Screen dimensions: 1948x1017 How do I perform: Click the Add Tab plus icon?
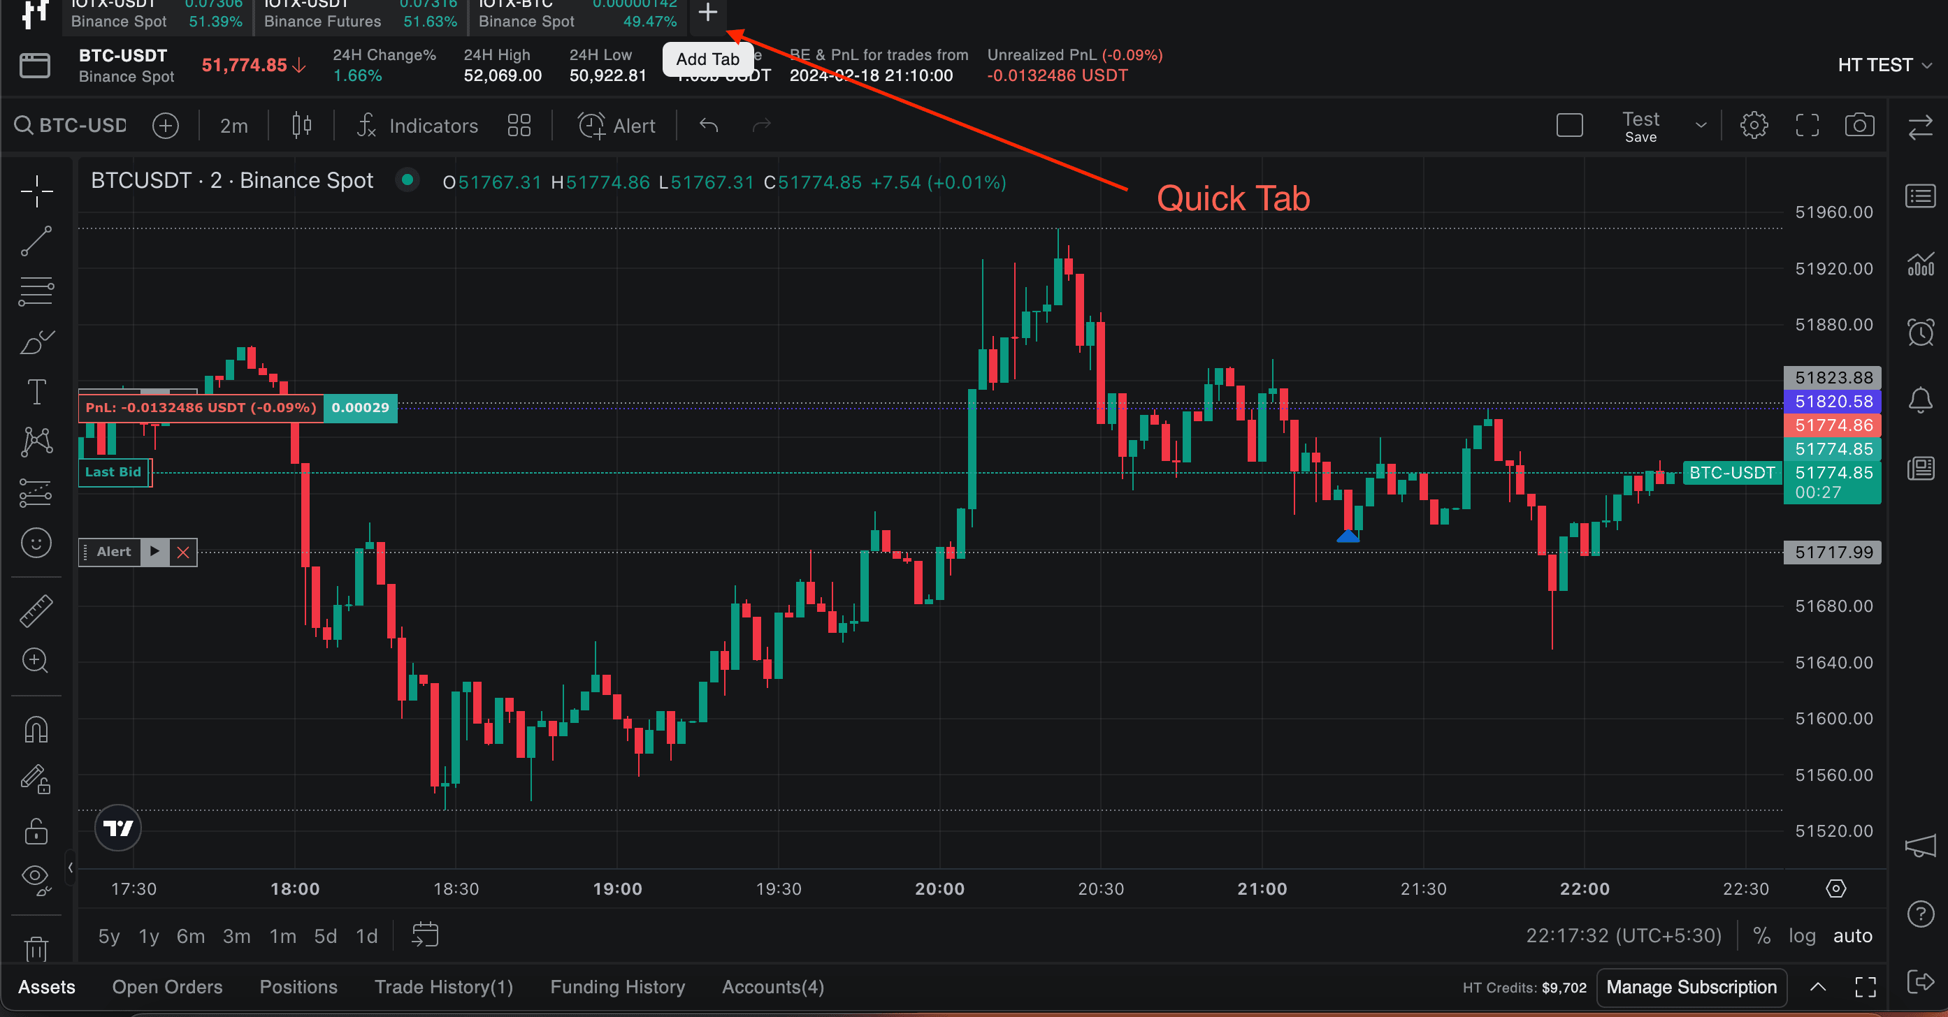(x=707, y=13)
